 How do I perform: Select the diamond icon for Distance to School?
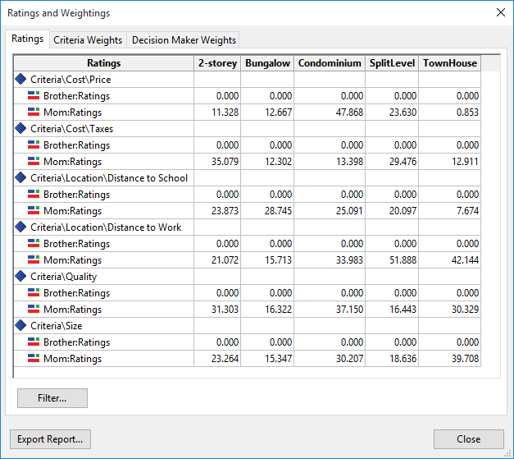(x=21, y=178)
